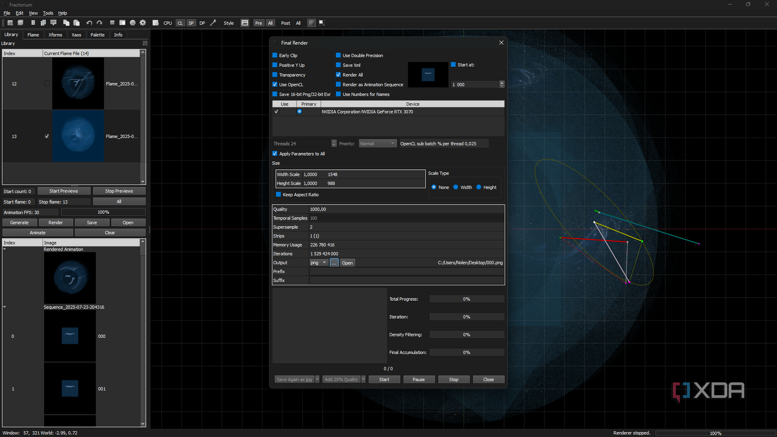The height and width of the screenshot is (437, 777).
Task: Uncheck the Use OpenCL option
Action: (x=275, y=84)
